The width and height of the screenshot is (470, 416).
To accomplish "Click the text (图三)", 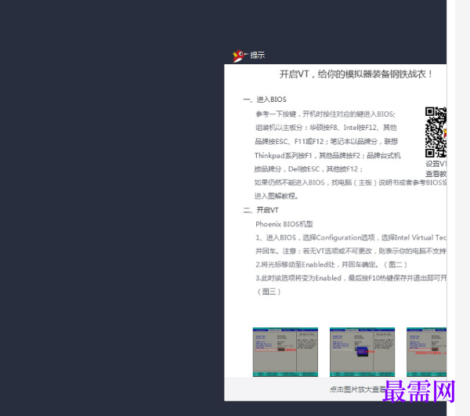I will (x=269, y=291).
